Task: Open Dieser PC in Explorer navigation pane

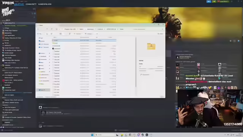Action: (43, 90)
